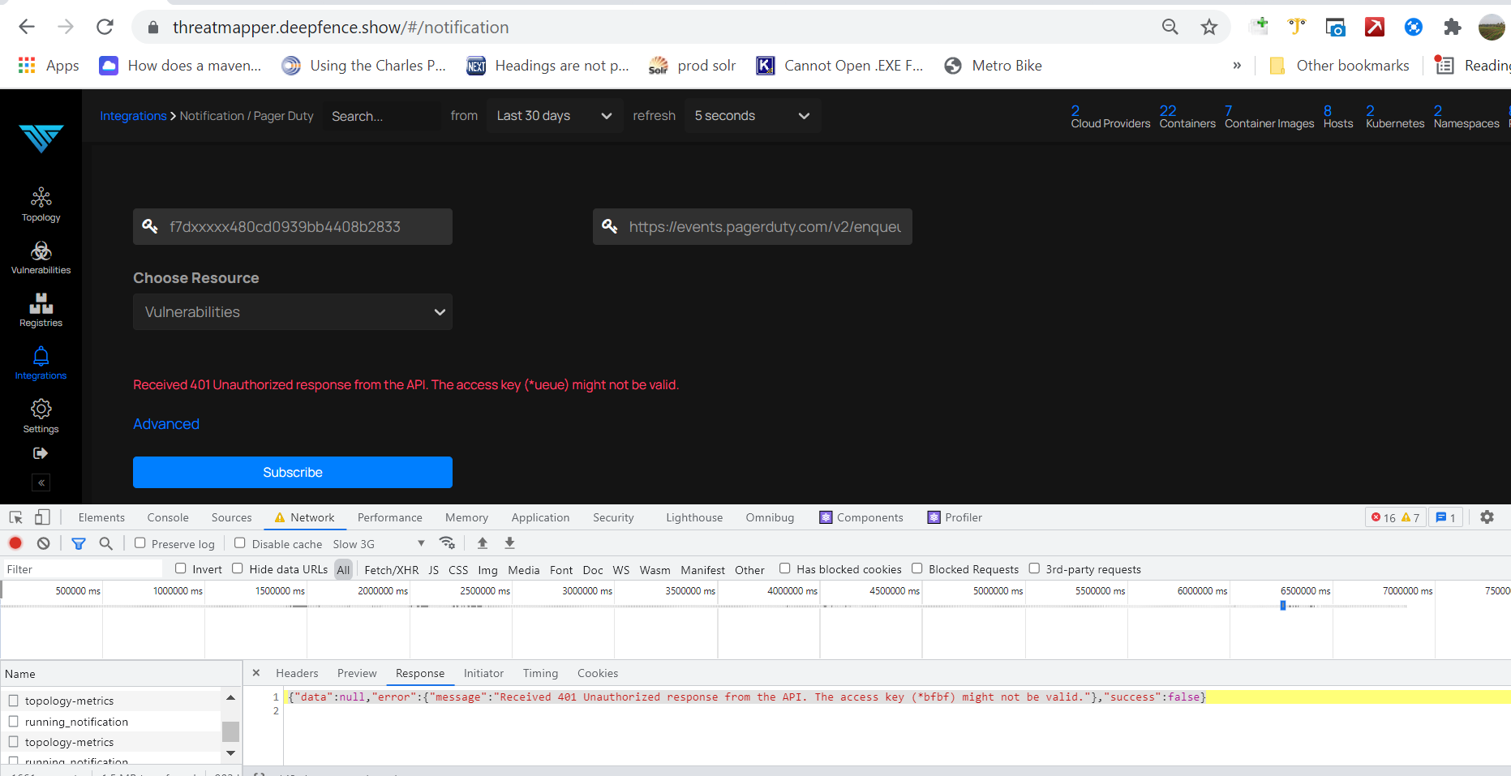The image size is (1511, 776).
Task: Enable Disable cache checkbox
Action: [239, 543]
